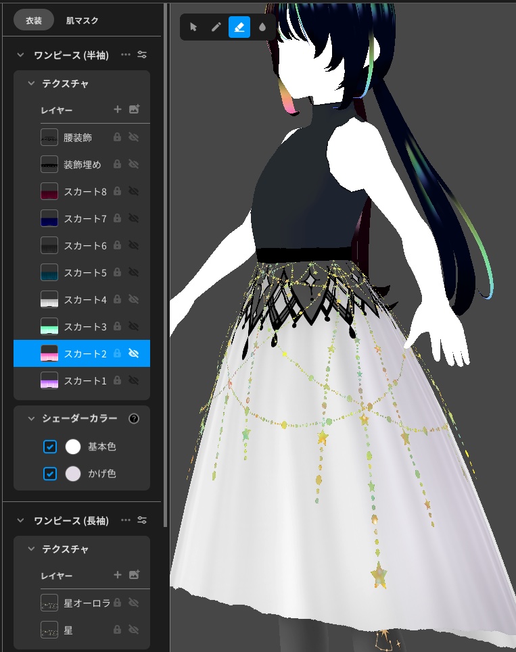This screenshot has width=516, height=652.
Task: Show the スカート7 layer
Action: pos(134,218)
